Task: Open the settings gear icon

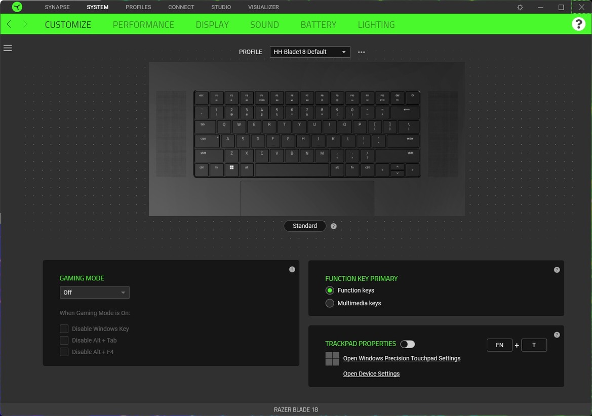Action: (x=520, y=7)
